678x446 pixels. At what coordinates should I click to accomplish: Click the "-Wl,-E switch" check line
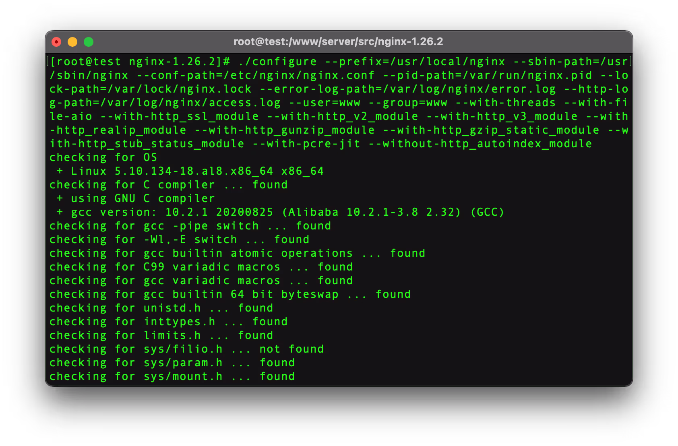[179, 240]
